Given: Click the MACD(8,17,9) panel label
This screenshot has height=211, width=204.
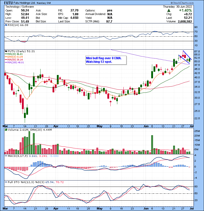Looking at the screenshot, I should point(18,156).
